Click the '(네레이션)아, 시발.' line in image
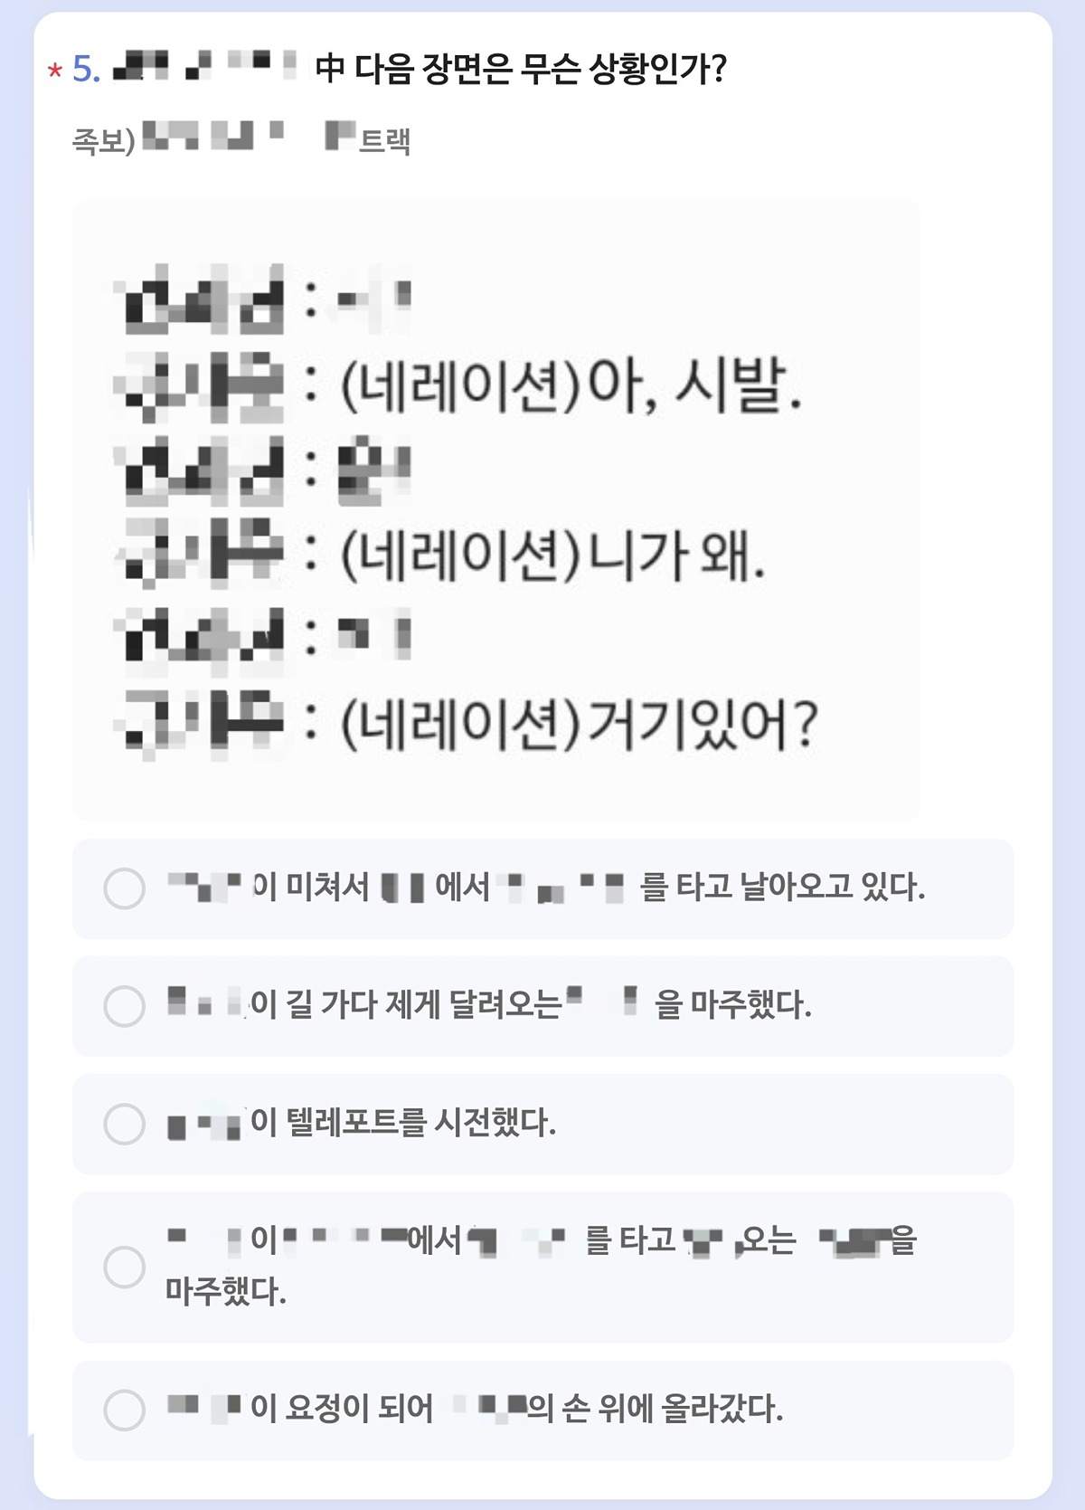The height and width of the screenshot is (1510, 1085). click(571, 385)
